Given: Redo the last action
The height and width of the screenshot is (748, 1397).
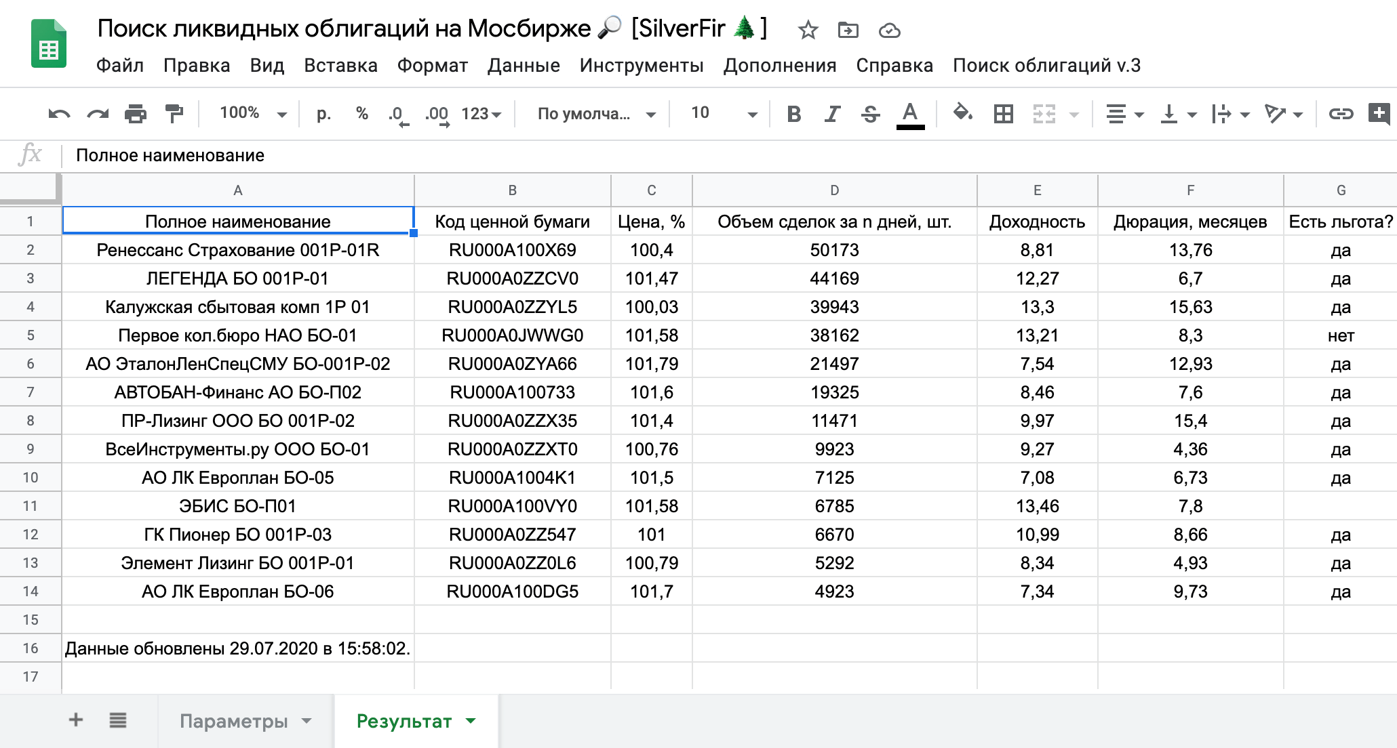Looking at the screenshot, I should coord(98,114).
